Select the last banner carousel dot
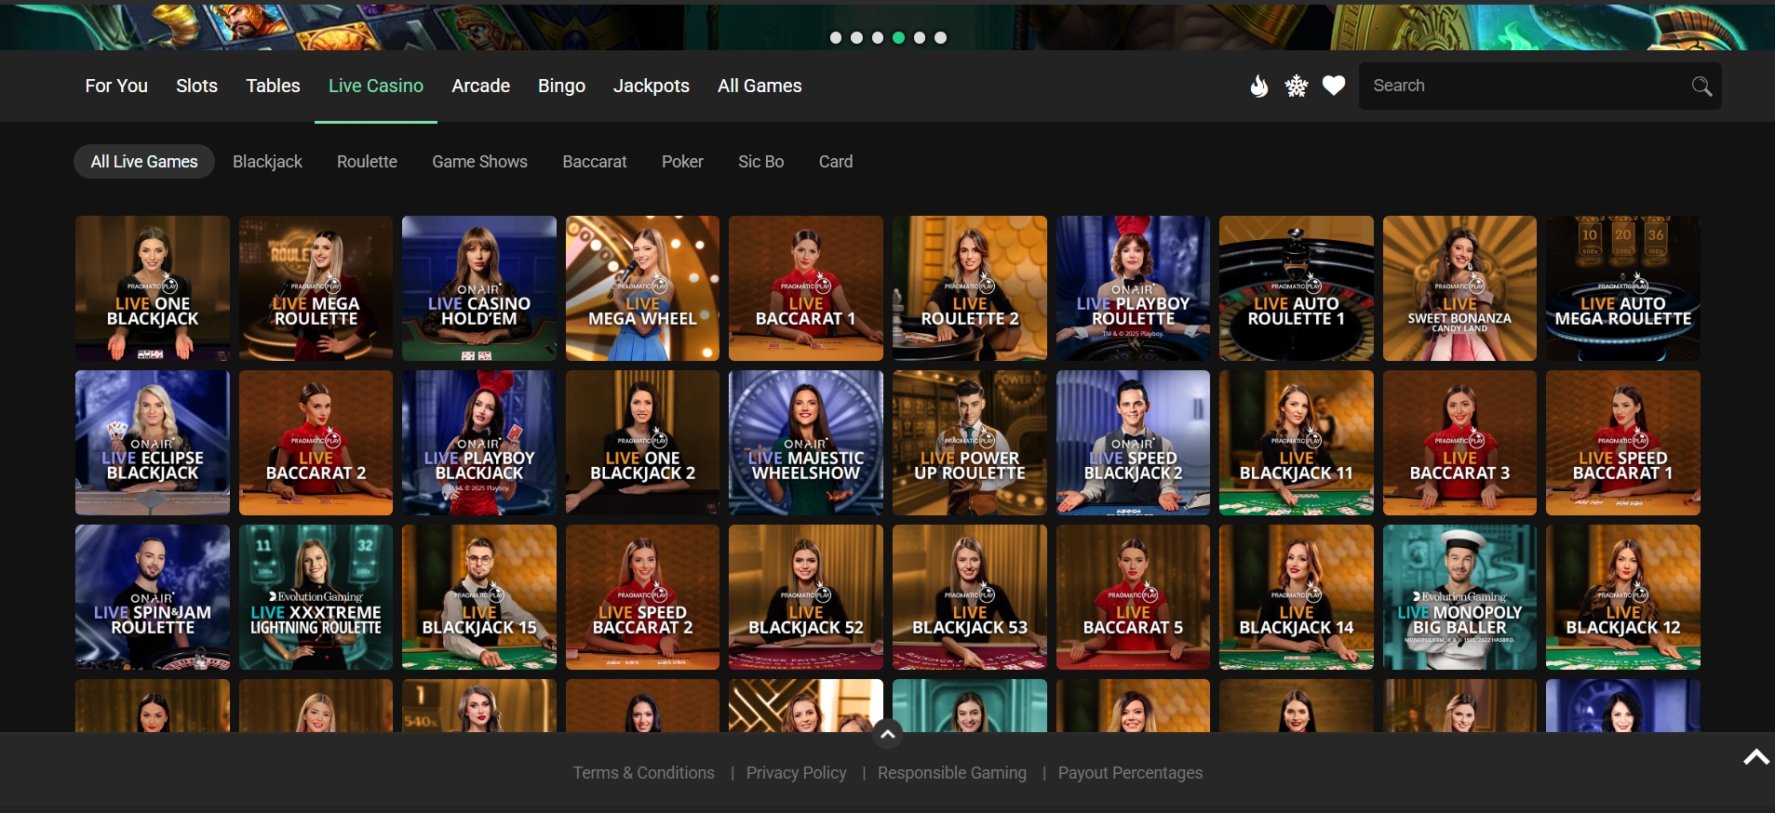 pos(940,38)
